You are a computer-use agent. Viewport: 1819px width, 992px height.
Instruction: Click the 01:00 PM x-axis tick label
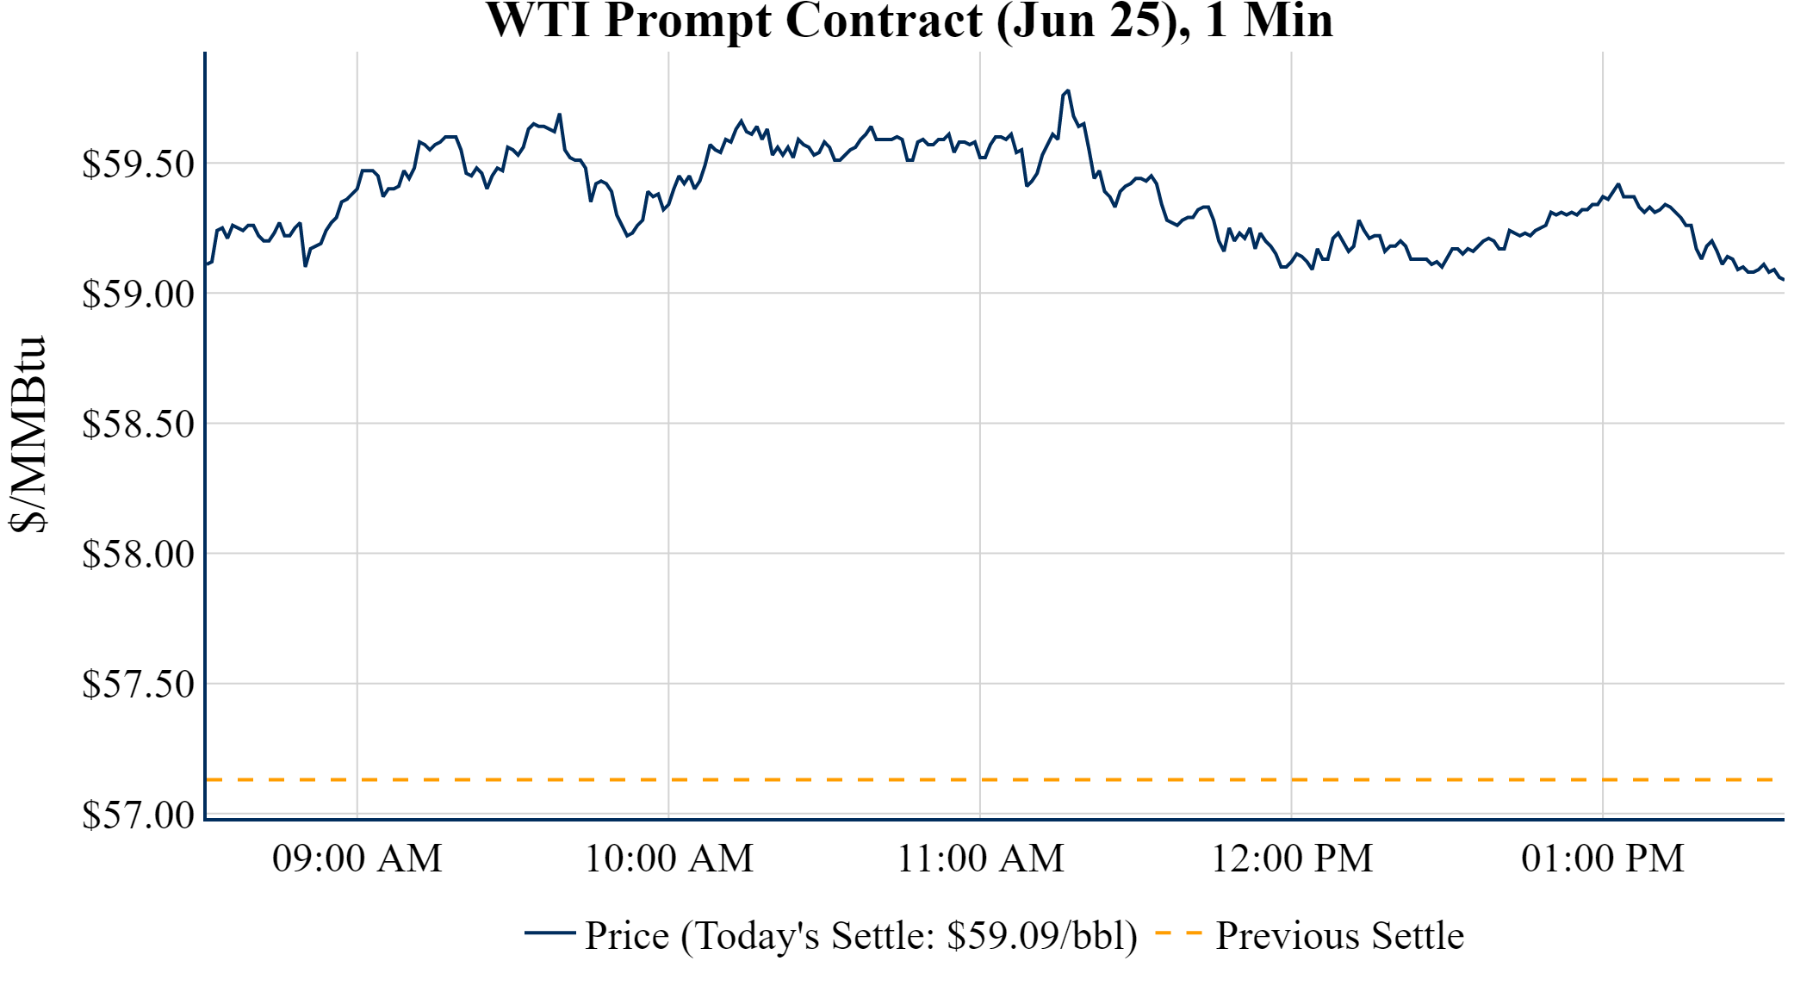[1603, 859]
